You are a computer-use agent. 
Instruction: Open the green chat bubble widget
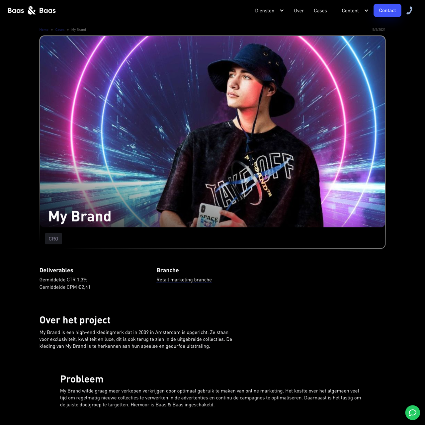pos(413,413)
